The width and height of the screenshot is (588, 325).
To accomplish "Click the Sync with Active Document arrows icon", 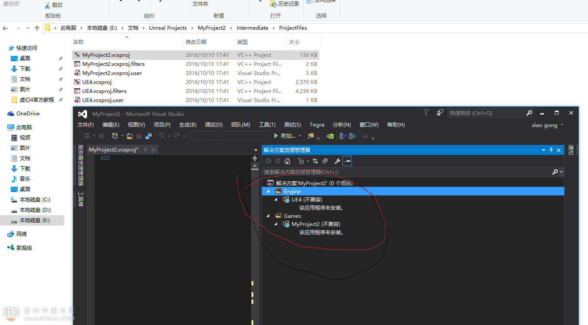I will point(315,161).
